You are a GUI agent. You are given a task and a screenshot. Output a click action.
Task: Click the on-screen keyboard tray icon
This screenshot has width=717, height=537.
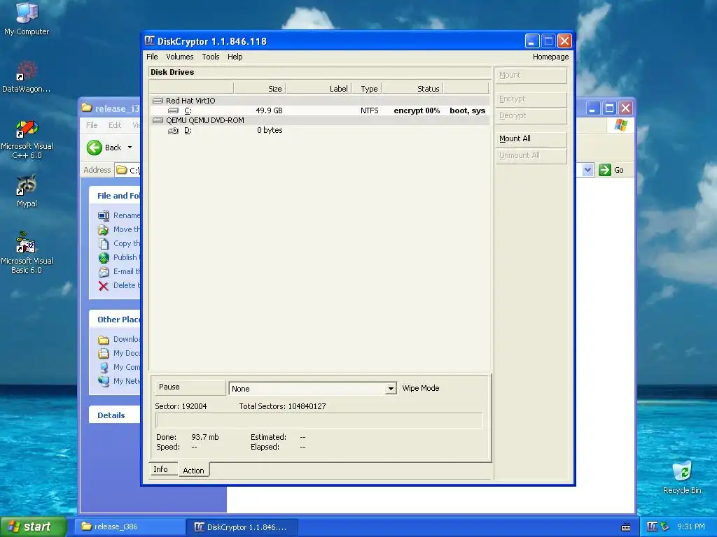(x=626, y=527)
